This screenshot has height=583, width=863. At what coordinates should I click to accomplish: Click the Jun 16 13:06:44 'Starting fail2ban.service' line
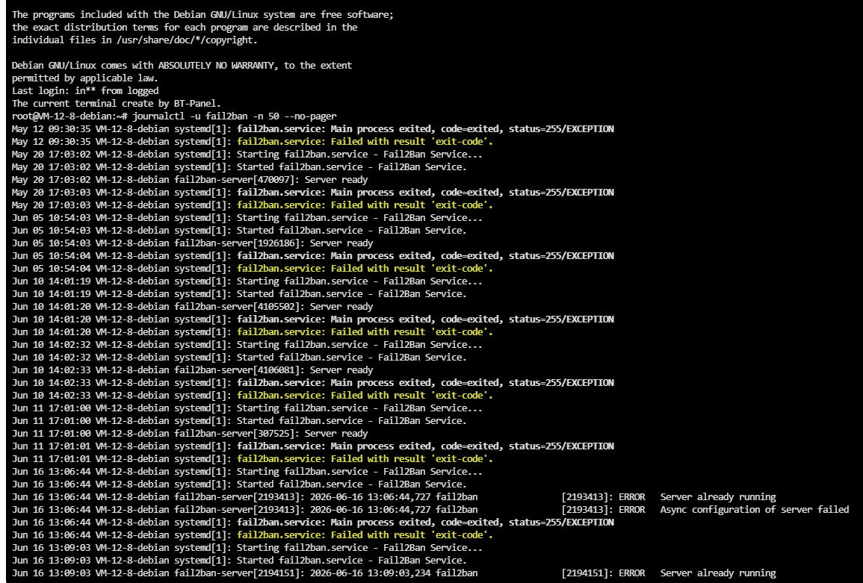[247, 471]
